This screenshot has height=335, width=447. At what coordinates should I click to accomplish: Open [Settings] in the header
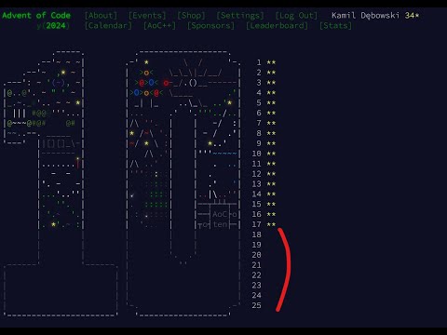(x=240, y=15)
